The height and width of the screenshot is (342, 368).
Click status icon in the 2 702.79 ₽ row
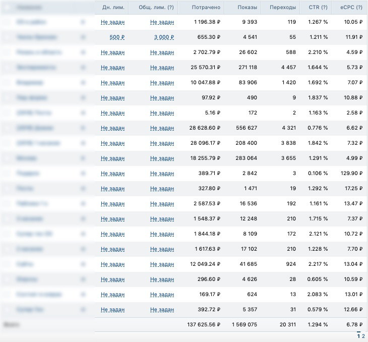click(83, 52)
